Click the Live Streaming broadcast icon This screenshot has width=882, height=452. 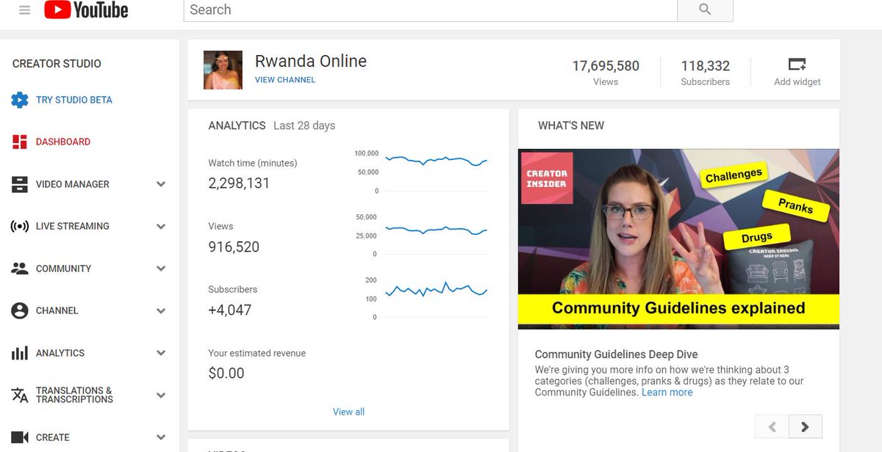tap(20, 226)
